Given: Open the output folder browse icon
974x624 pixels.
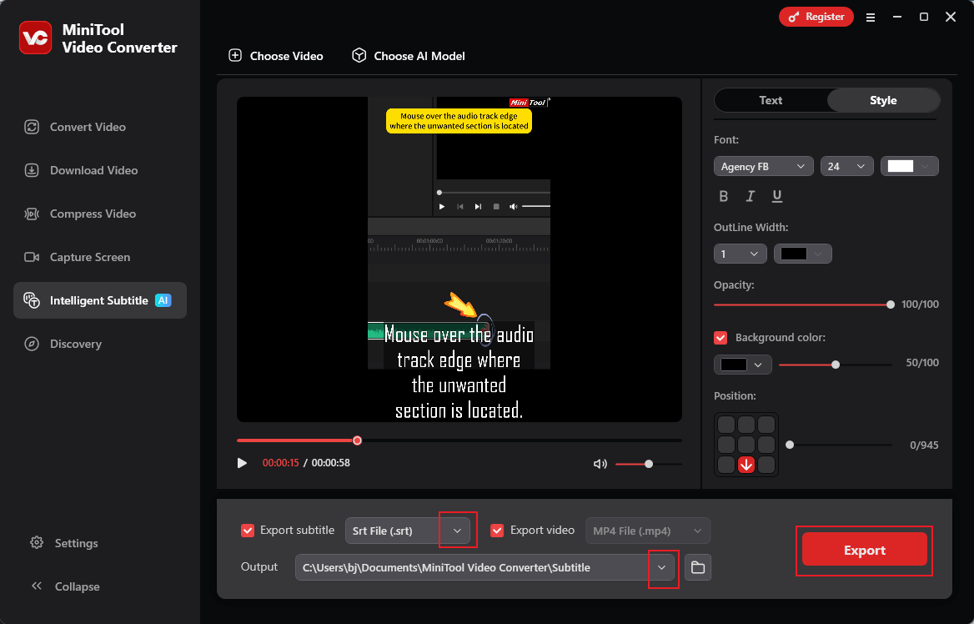Looking at the screenshot, I should (698, 568).
